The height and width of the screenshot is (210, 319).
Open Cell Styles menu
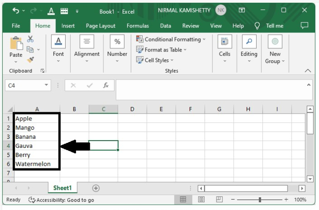[x=154, y=60]
